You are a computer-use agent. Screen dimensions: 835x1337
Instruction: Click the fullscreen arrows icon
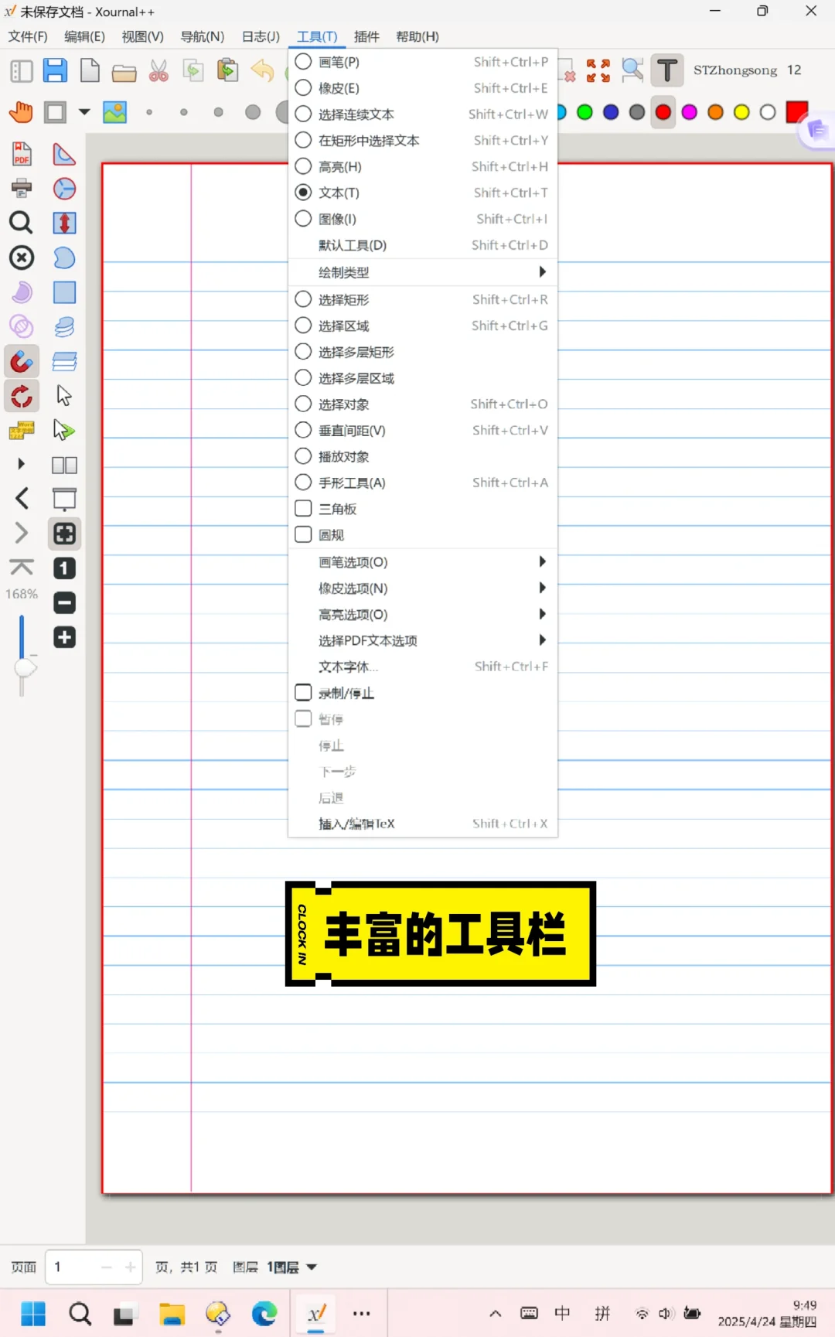tap(598, 70)
